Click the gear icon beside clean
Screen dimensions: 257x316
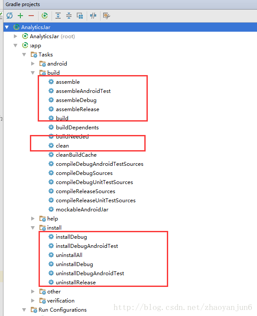tap(51, 145)
